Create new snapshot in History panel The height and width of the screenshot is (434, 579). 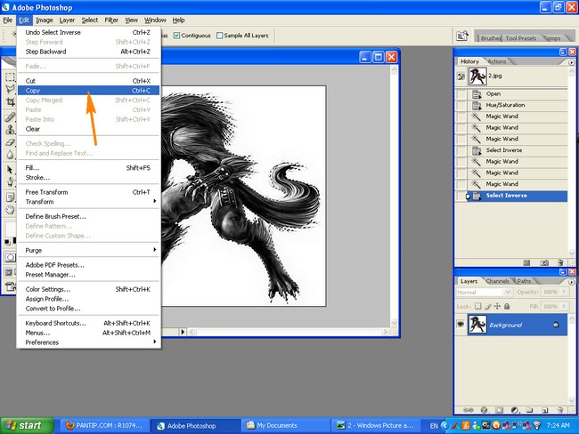click(x=544, y=263)
